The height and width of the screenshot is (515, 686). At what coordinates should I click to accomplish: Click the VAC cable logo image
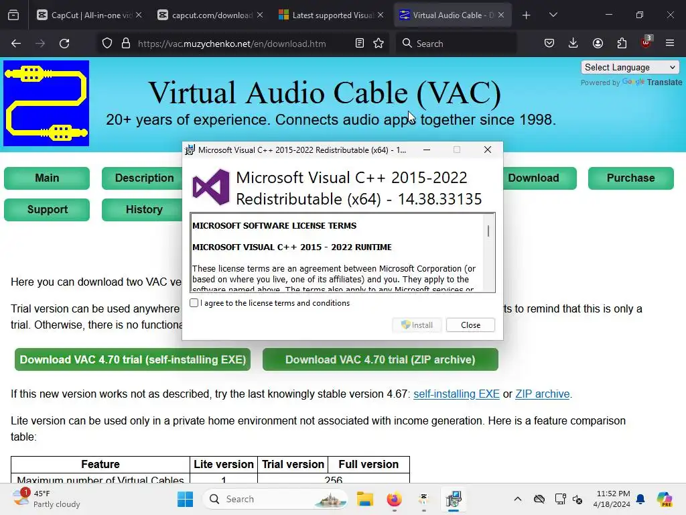[x=46, y=103]
